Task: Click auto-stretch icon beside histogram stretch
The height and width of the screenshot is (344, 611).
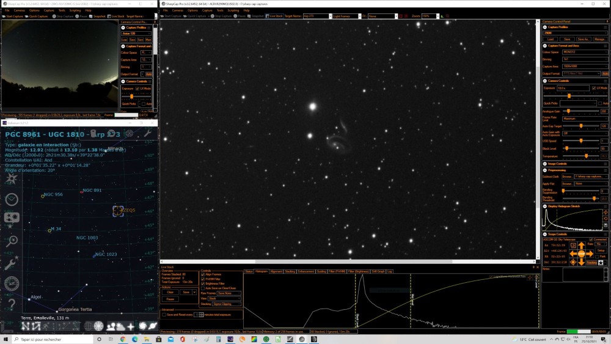Action: pos(606,212)
